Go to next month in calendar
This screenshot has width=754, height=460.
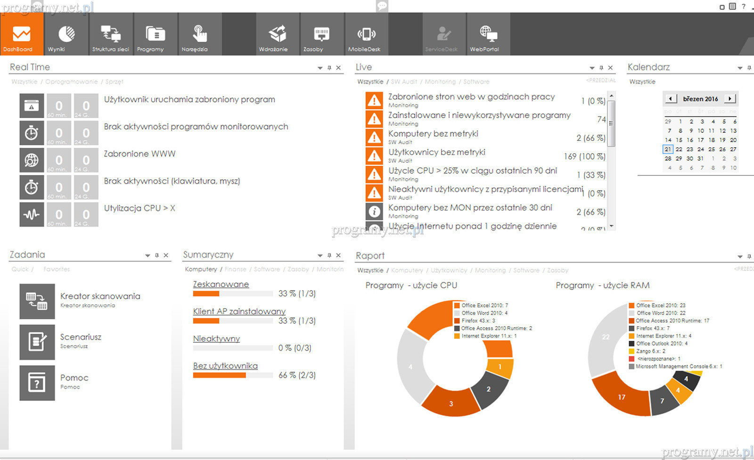(x=730, y=98)
